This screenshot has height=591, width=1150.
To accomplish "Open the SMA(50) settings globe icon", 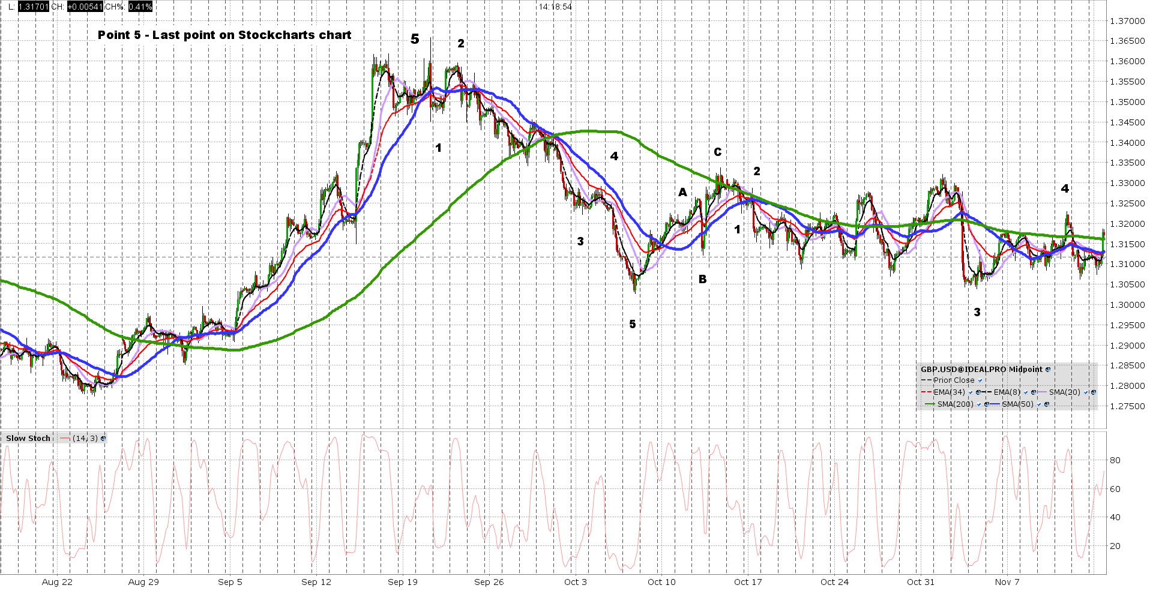I will (x=1047, y=404).
